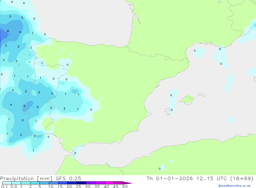Click the 40–45 mm magenta legend swatch
This screenshot has width=256, height=188.
point(109,183)
